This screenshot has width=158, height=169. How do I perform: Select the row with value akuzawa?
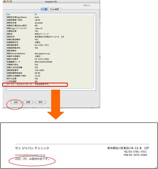pyautogui.click(x=50, y=23)
